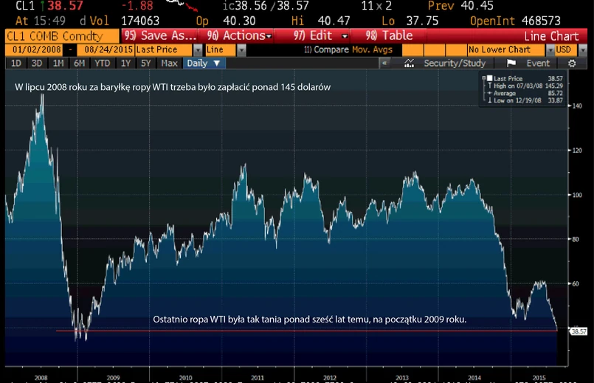The height and width of the screenshot is (383, 594).
Task: Click the Save As button
Action: (160, 35)
